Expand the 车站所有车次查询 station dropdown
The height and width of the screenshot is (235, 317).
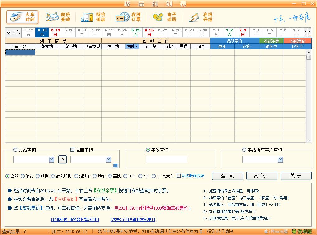tap(280, 159)
